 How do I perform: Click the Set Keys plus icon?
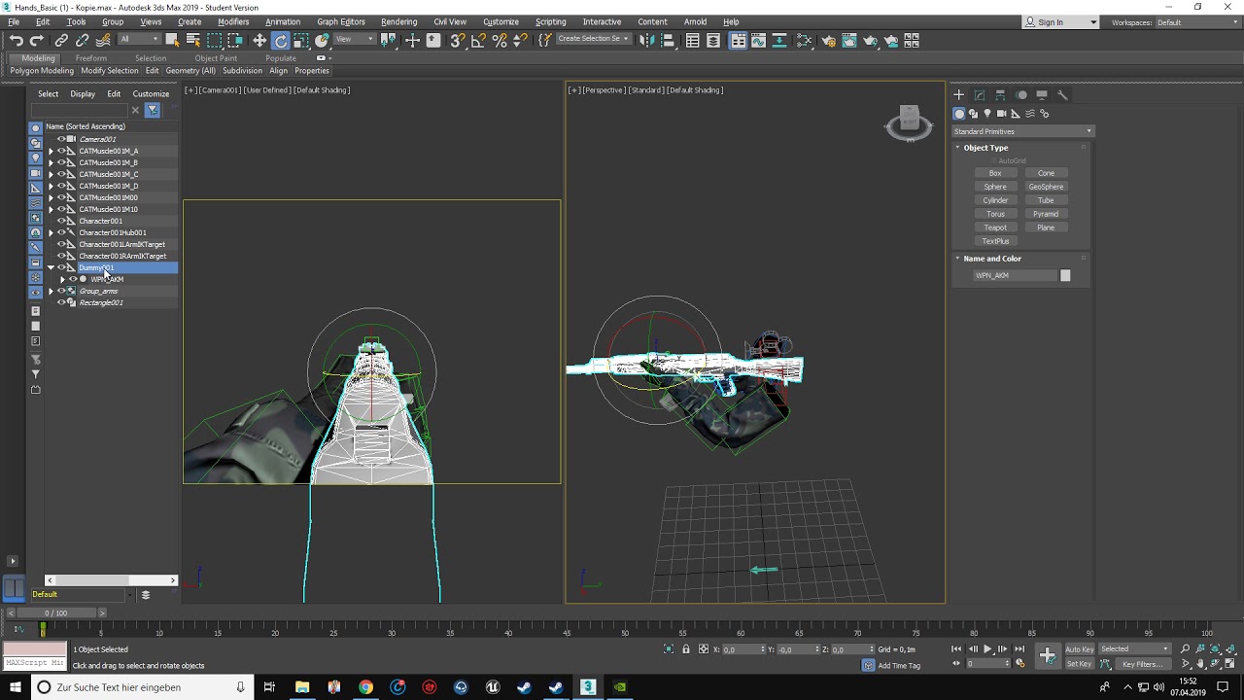(x=1047, y=655)
